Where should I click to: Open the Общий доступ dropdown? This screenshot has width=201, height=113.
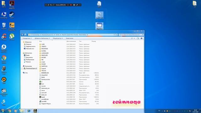(58, 38)
